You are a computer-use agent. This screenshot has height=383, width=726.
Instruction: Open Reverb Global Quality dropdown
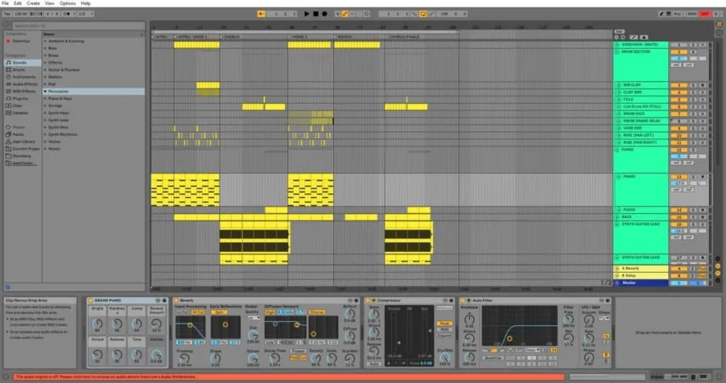(x=253, y=319)
